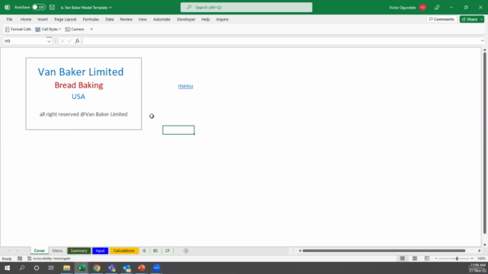This screenshot has height=274, width=488.
Task: Open the Page Layout tab
Action: 66,19
